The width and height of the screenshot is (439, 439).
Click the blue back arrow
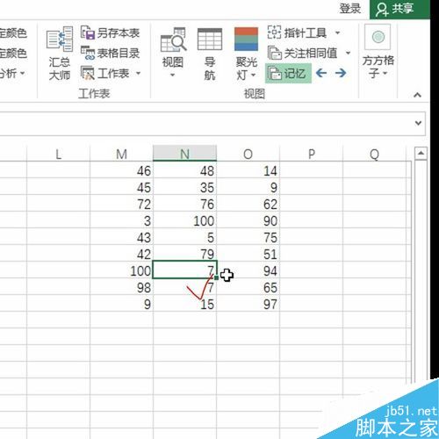321,73
